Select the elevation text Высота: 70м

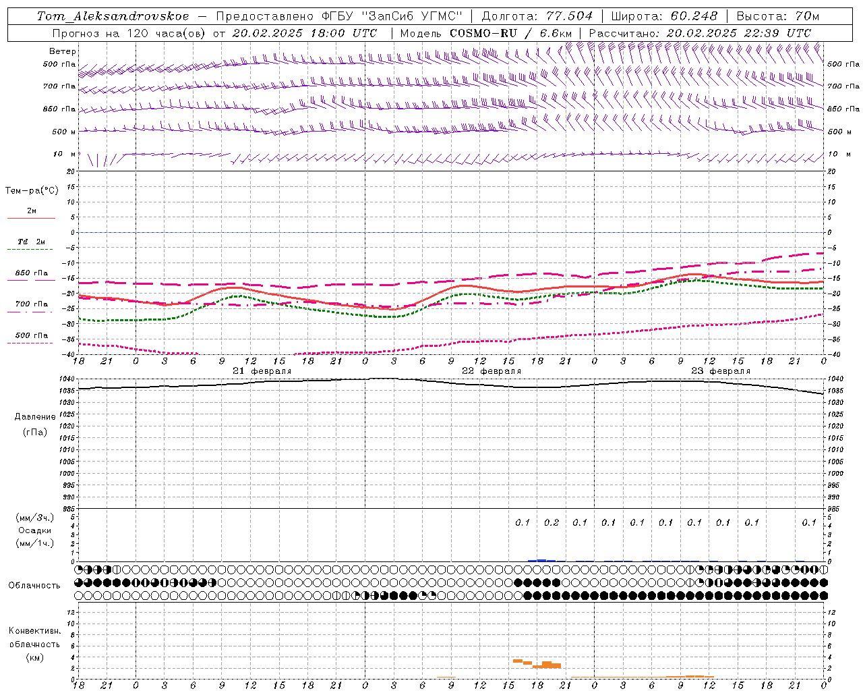(778, 16)
